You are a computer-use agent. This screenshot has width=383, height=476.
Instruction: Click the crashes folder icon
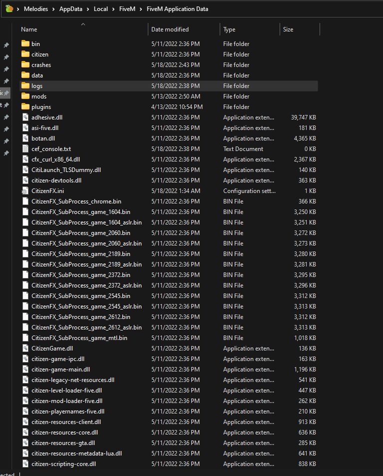coord(25,64)
